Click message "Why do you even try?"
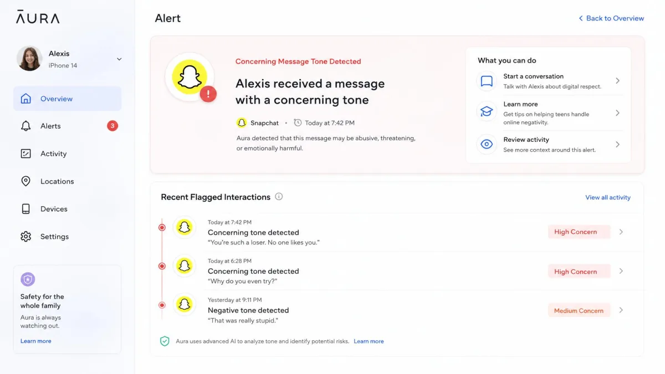Viewport: 665px width, 374px height. point(242,281)
